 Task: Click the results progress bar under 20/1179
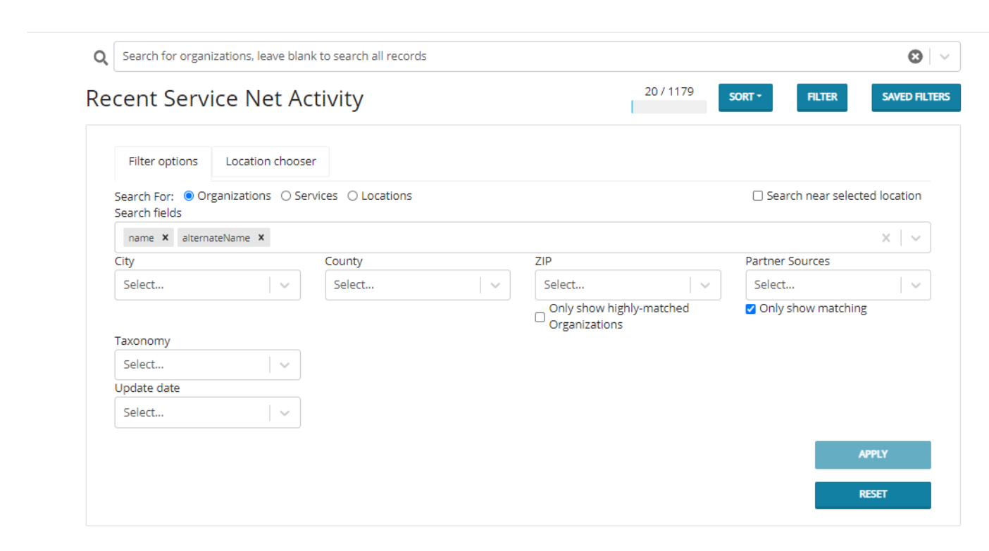668,106
